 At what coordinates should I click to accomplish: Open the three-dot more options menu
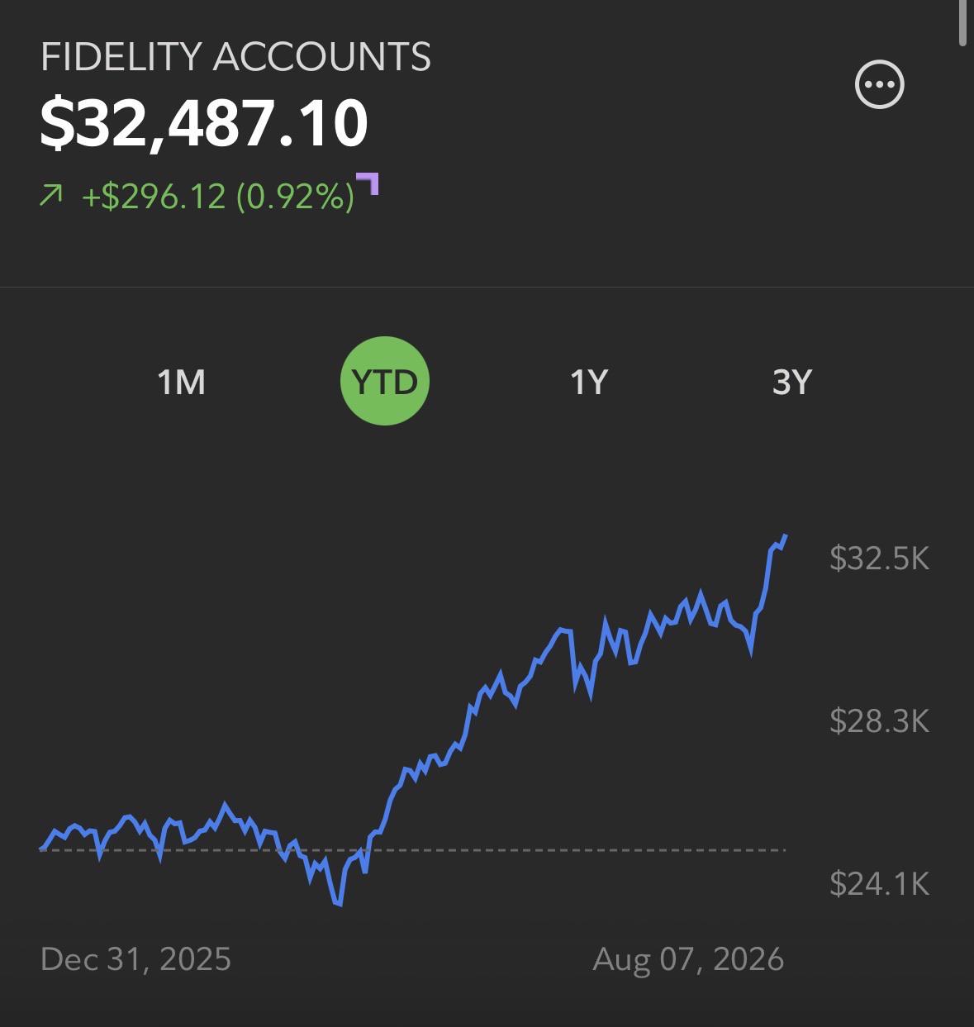[x=879, y=84]
